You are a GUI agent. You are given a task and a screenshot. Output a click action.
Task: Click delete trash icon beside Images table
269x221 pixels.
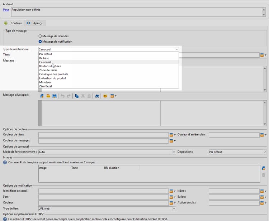click(x=264, y=175)
